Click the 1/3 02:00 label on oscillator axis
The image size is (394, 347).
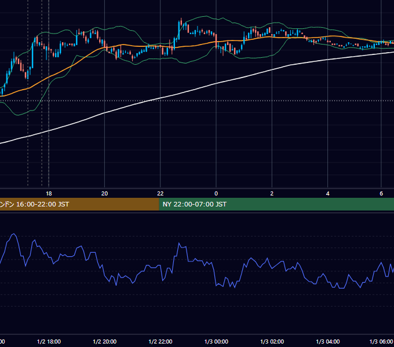pos(272,342)
